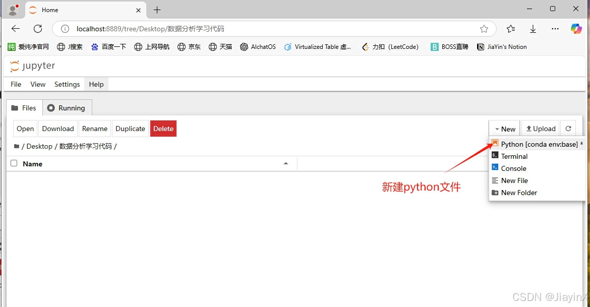Open the 天猫 bookmark
590x307 pixels.
(x=220, y=47)
